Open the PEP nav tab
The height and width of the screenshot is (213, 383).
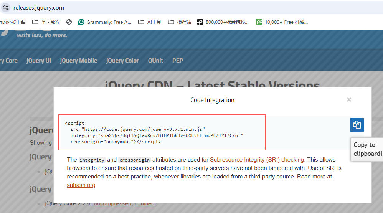tap(178, 61)
